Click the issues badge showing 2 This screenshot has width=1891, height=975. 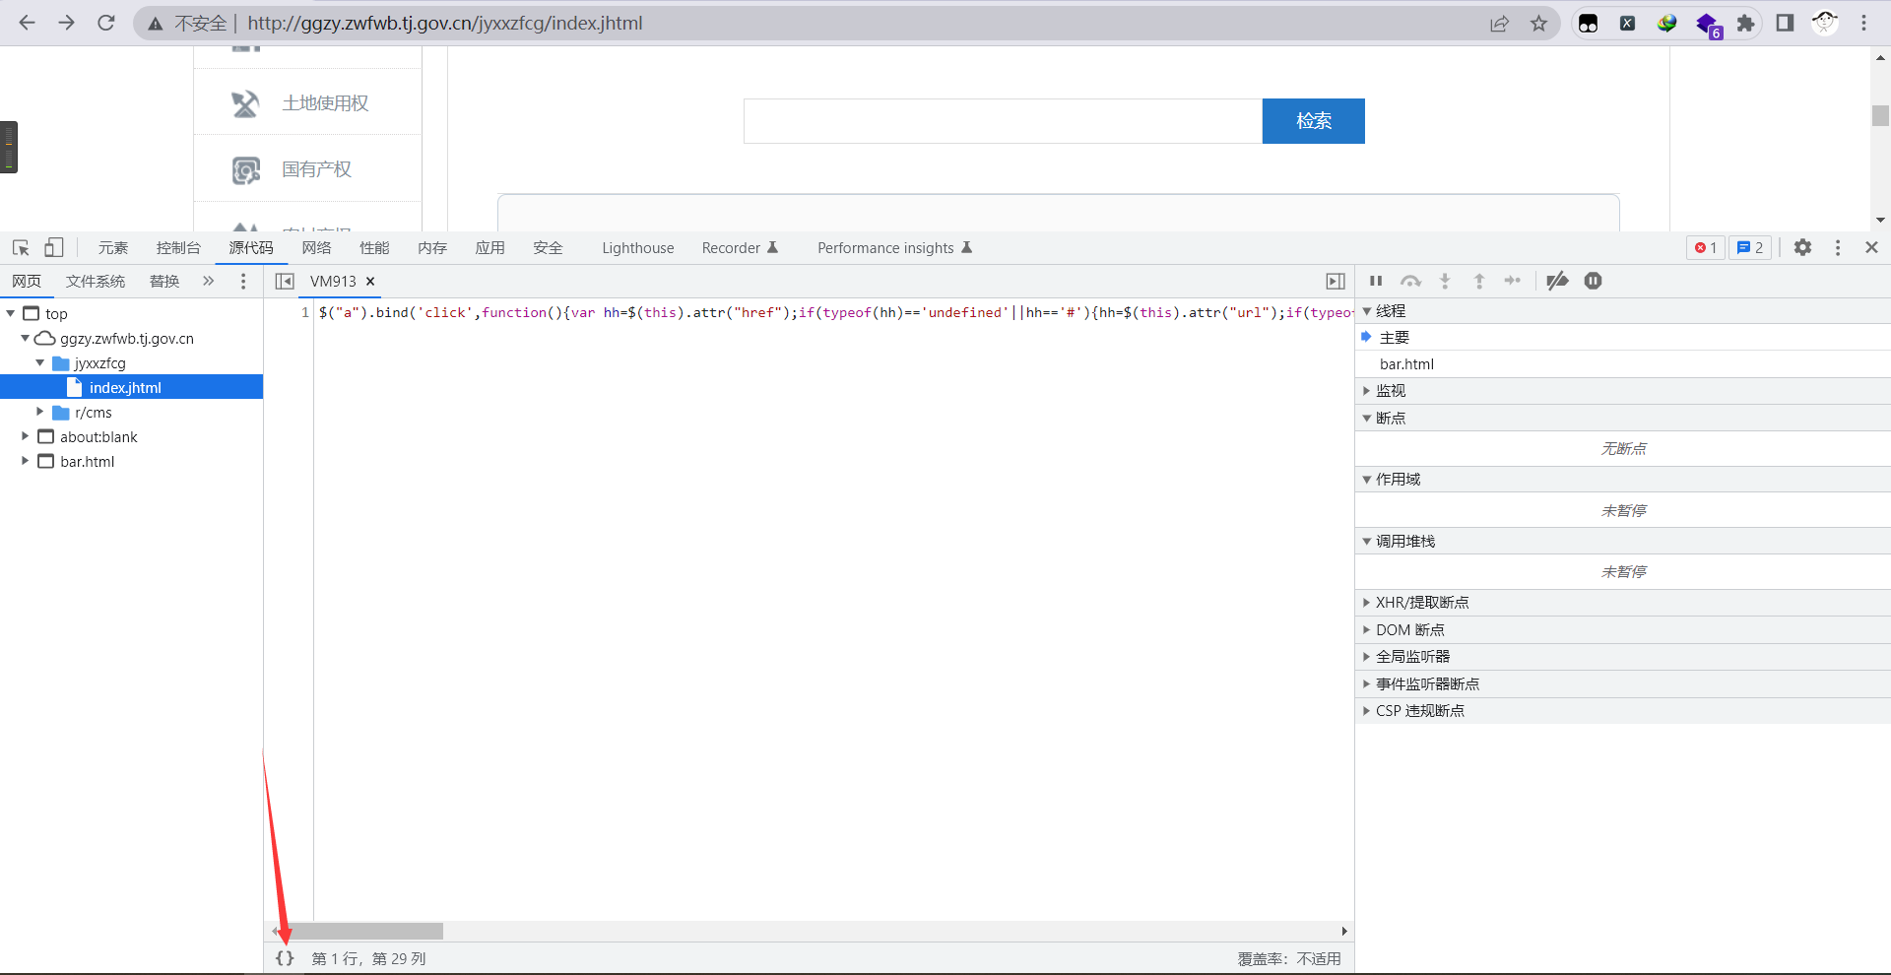(1750, 248)
